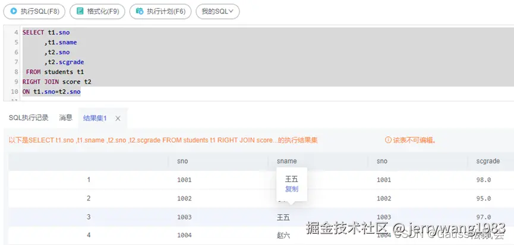Image resolution: width=514 pixels, height=245 pixels.
Task: Select cell 1001 in first sno column
Action: 184,180
